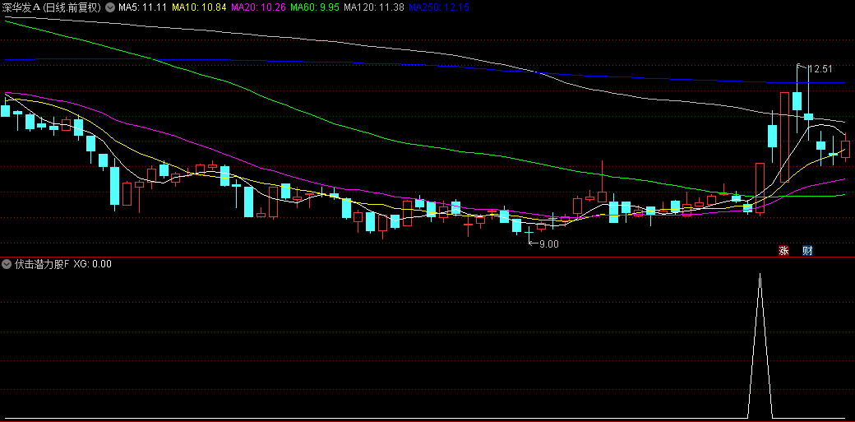The width and height of the screenshot is (855, 422).
Task: Select the MA20: 10.26 label
Action: (258, 7)
